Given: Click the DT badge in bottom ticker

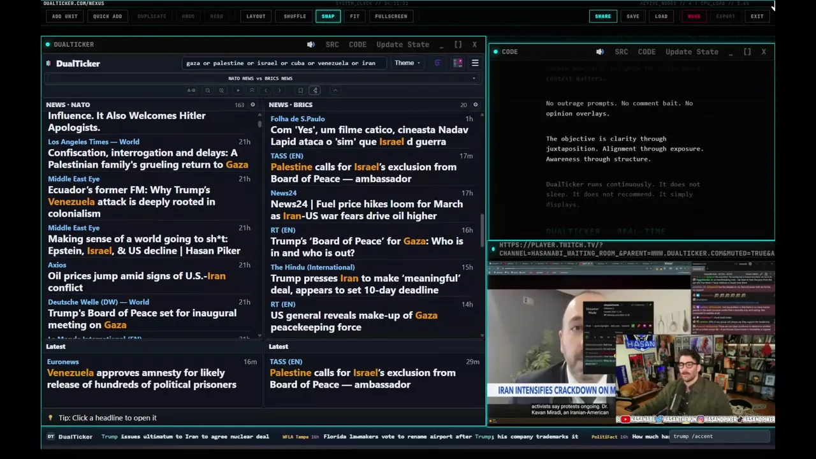Looking at the screenshot, I should [51, 437].
